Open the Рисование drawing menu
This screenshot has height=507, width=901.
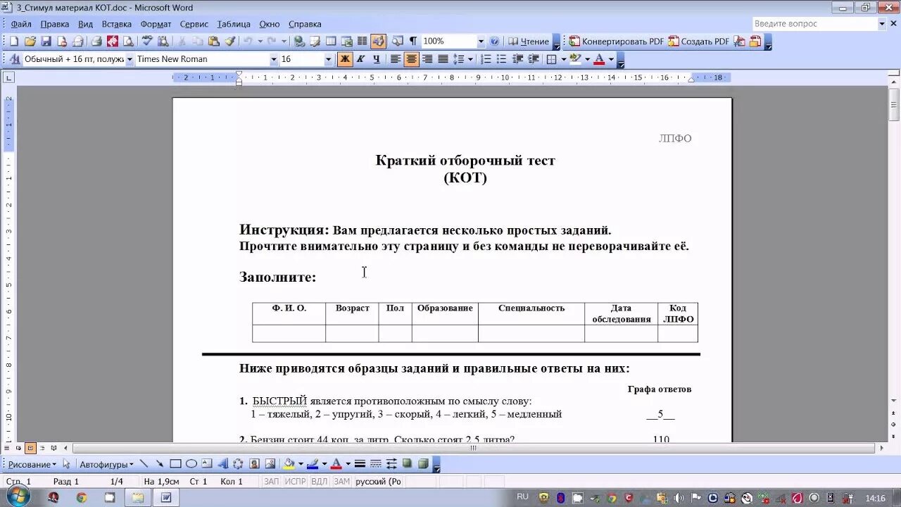point(32,464)
